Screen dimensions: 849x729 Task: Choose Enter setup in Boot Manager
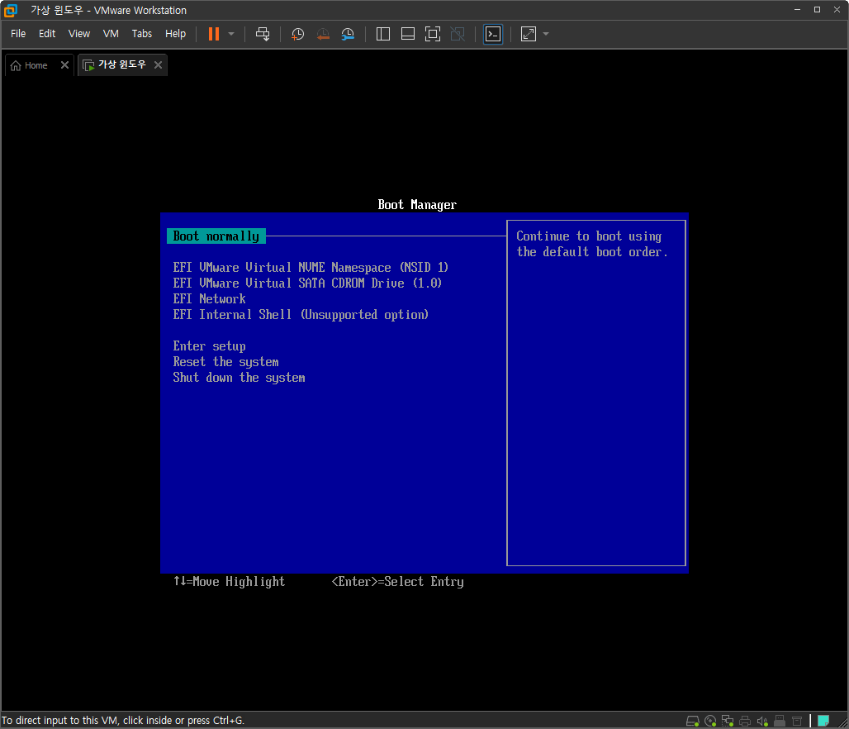click(210, 345)
